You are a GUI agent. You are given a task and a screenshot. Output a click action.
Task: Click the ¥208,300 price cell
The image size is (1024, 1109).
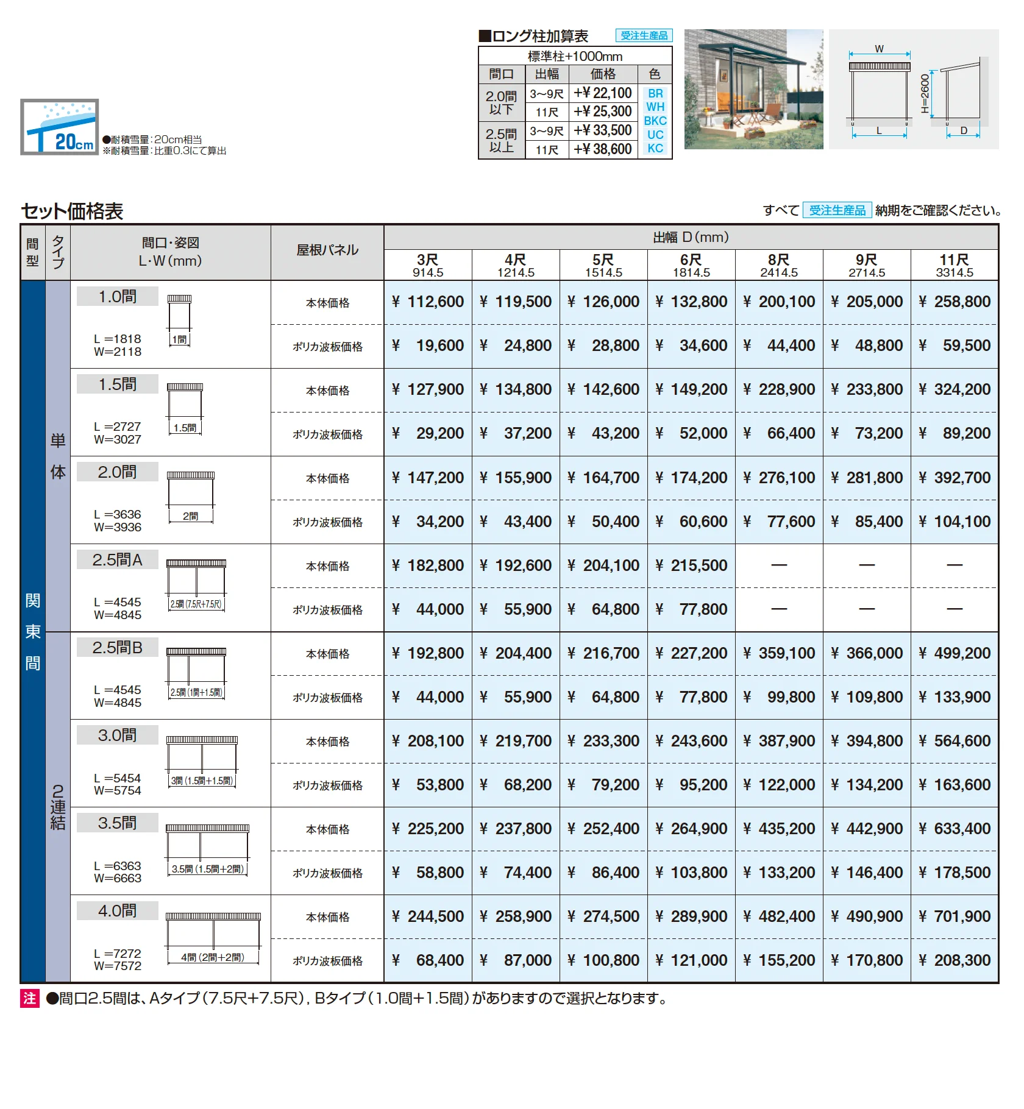coord(955,961)
